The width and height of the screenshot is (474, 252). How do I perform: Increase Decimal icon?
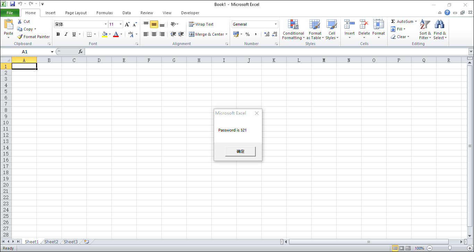pyautogui.click(x=266, y=34)
